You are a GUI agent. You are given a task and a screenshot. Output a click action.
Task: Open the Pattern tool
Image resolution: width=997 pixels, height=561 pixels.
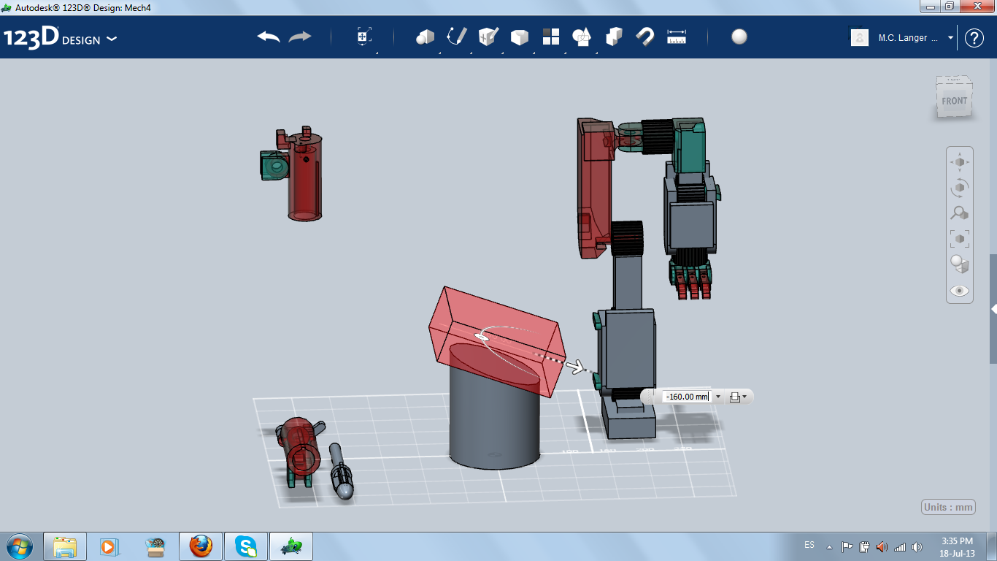tap(551, 37)
